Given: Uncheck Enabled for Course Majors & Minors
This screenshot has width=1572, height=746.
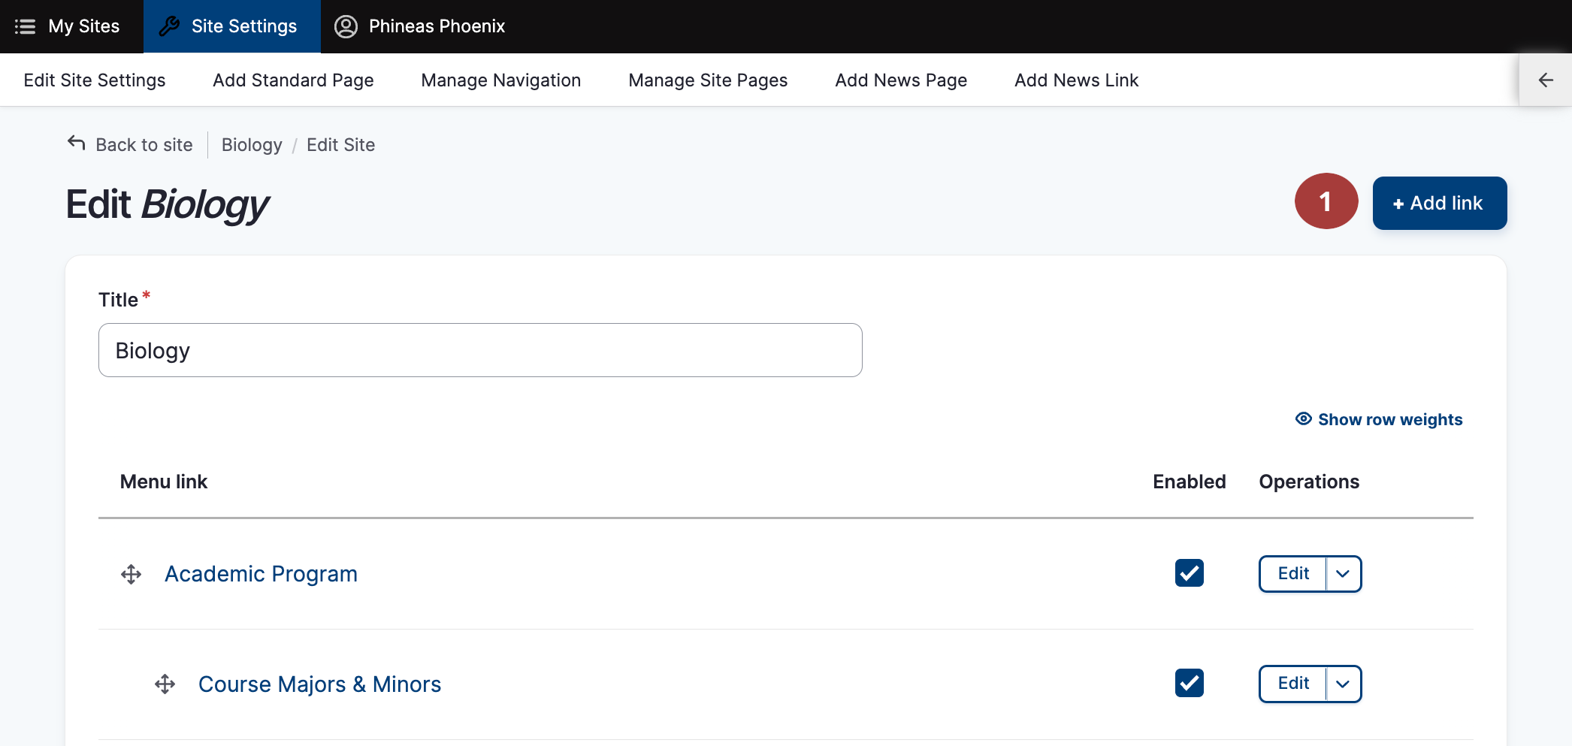Looking at the screenshot, I should pyautogui.click(x=1189, y=683).
